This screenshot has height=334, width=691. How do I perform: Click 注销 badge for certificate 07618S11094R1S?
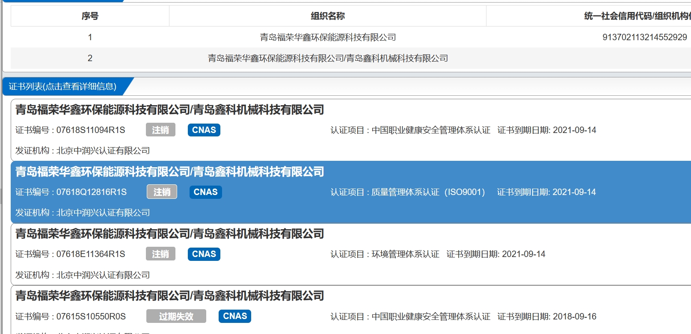click(x=160, y=130)
